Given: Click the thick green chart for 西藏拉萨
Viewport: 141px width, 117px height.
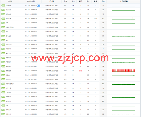Looking at the screenshot, I should click(x=123, y=97).
